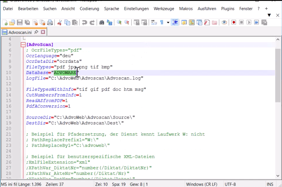Open the dropdown arrow beside the pilcrow icon
This screenshot has height=187, width=282.
point(168,23)
